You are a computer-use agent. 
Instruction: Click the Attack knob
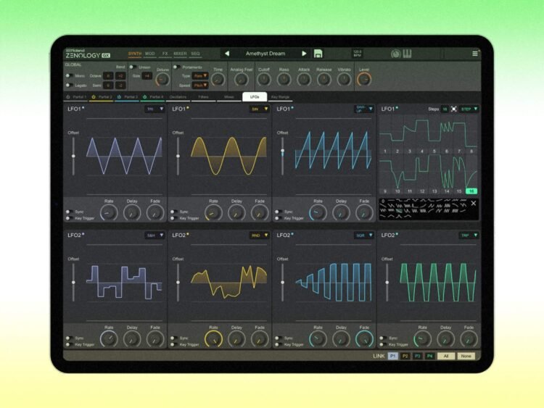coord(304,80)
